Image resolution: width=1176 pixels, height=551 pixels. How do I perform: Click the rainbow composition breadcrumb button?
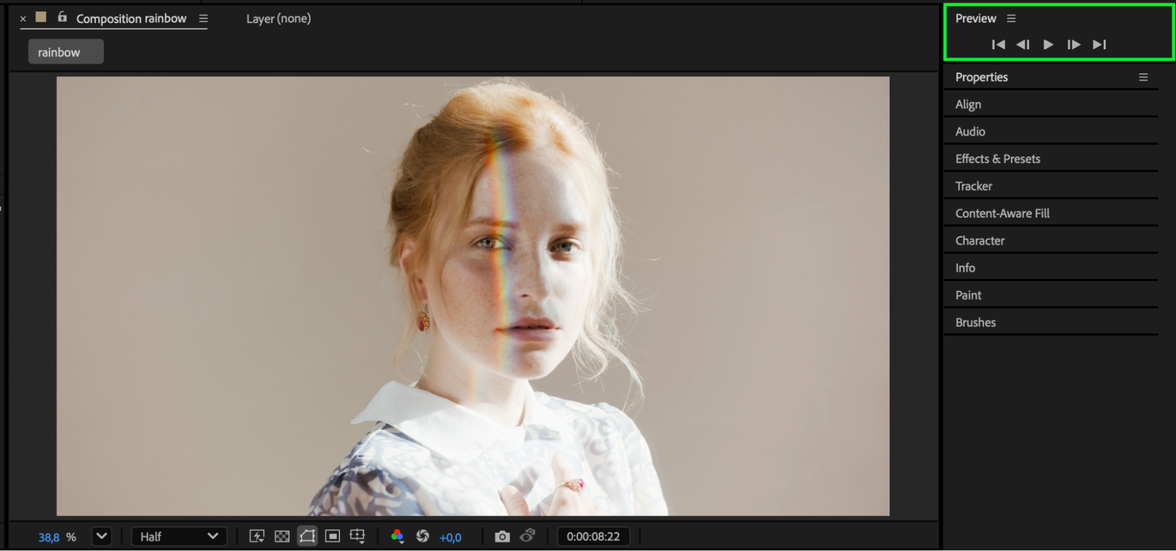[66, 52]
